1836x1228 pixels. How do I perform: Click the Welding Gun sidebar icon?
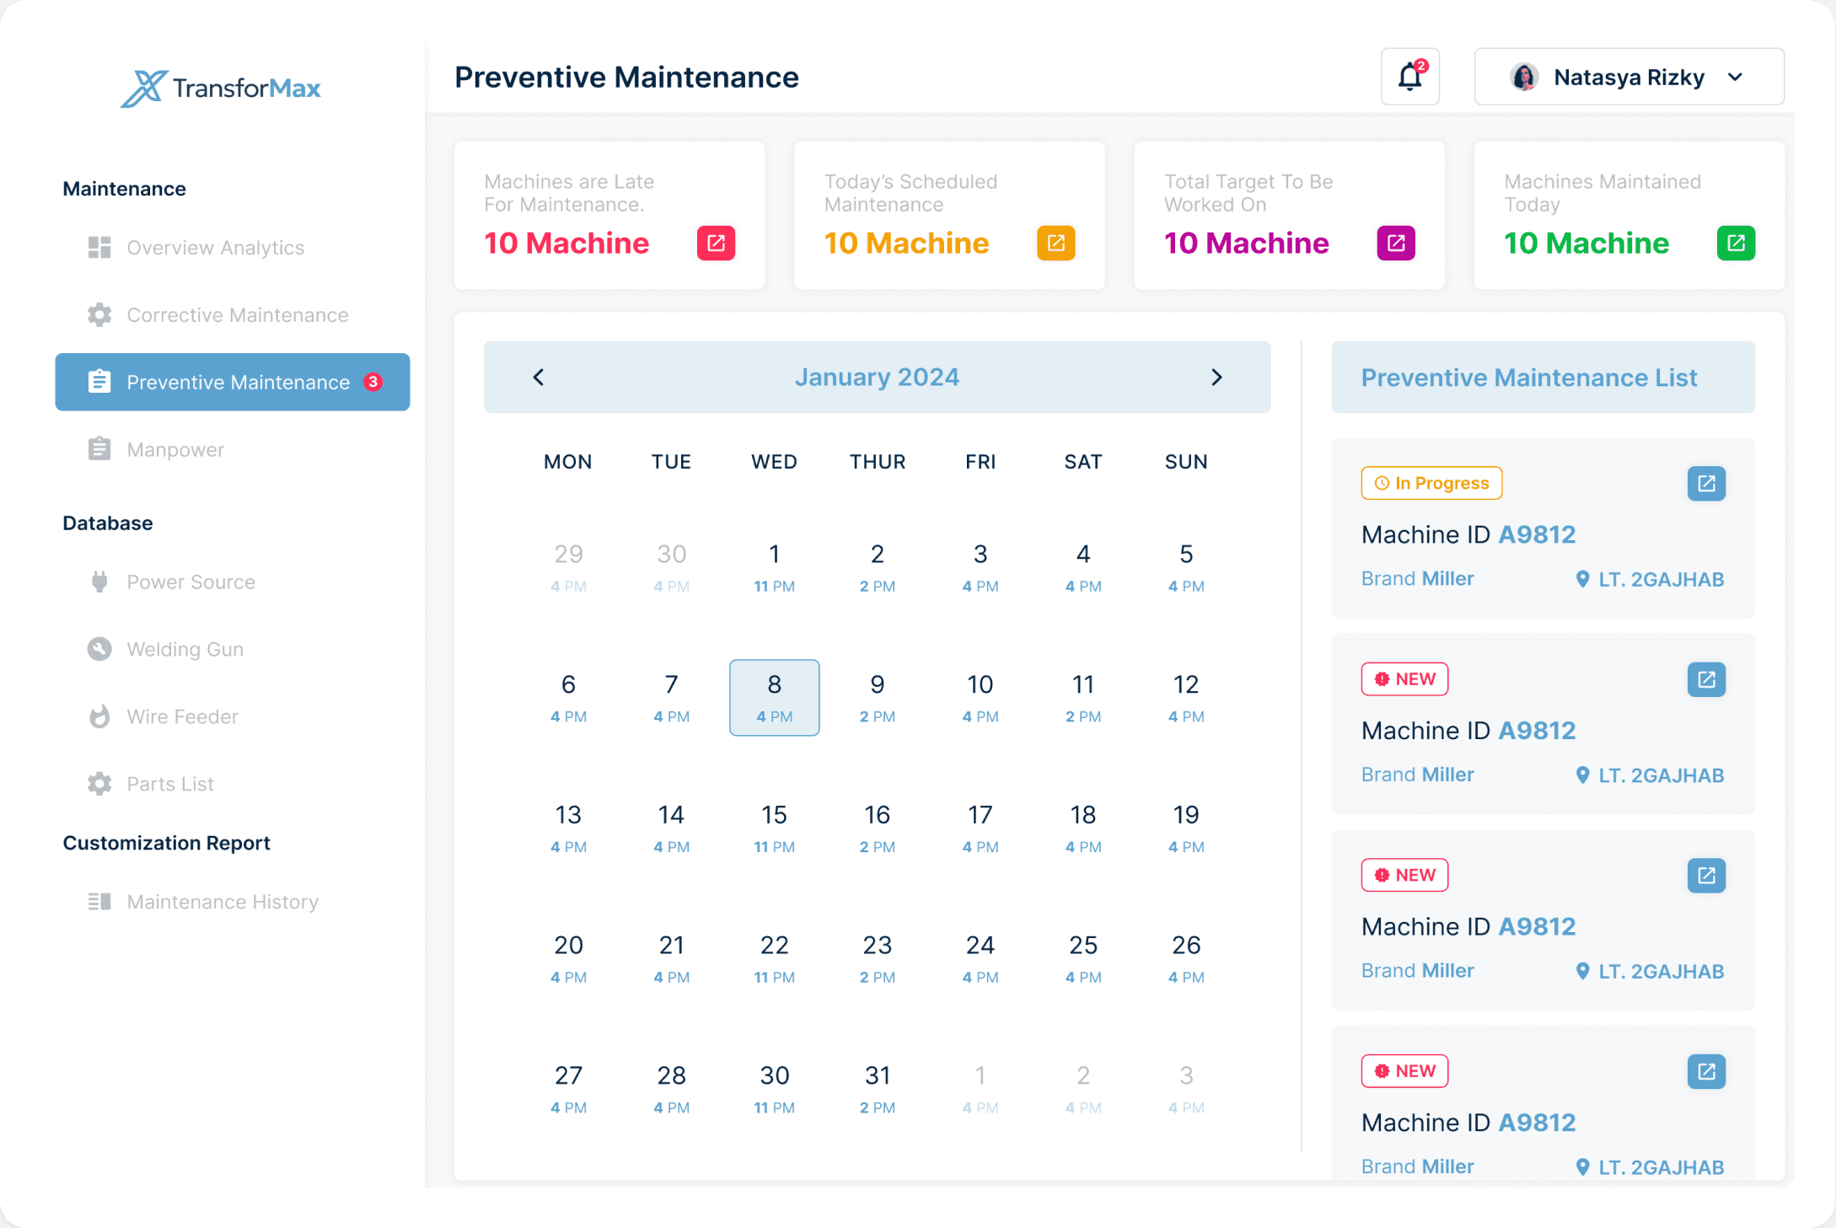pos(99,649)
